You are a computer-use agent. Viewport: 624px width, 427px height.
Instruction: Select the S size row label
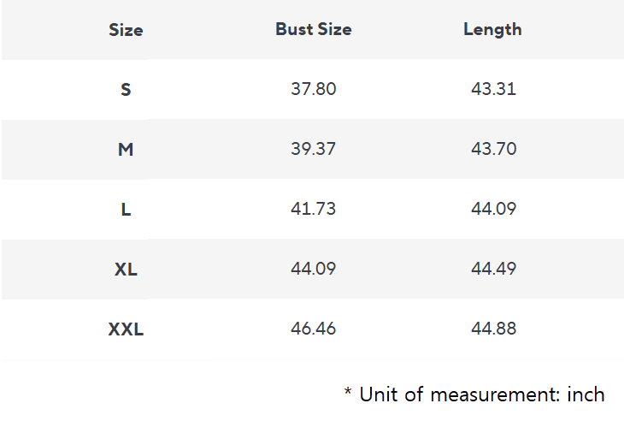tap(126, 89)
